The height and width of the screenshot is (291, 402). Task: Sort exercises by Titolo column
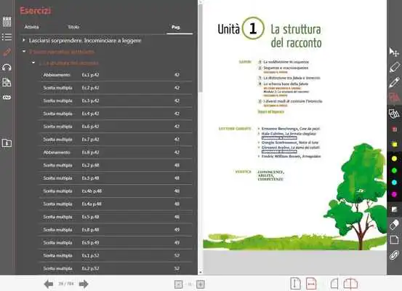pyautogui.click(x=73, y=27)
